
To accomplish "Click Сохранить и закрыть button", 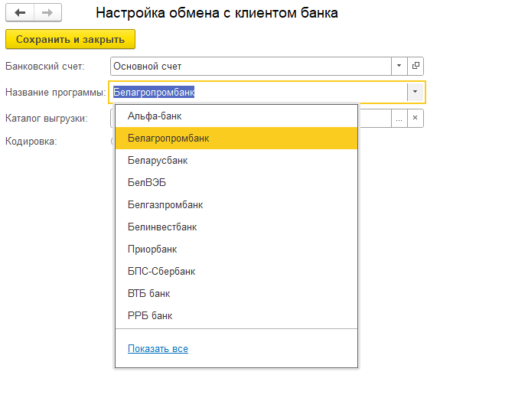I will (70, 40).
